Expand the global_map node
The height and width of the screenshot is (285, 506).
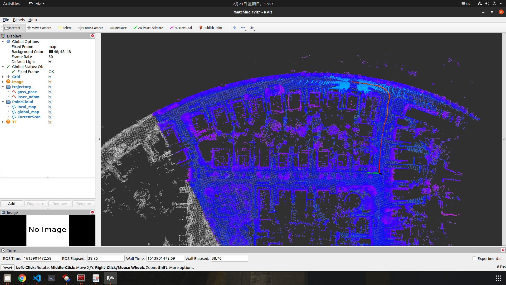[8, 112]
